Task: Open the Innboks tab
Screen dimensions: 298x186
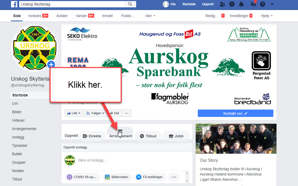Action: pyautogui.click(x=38, y=16)
